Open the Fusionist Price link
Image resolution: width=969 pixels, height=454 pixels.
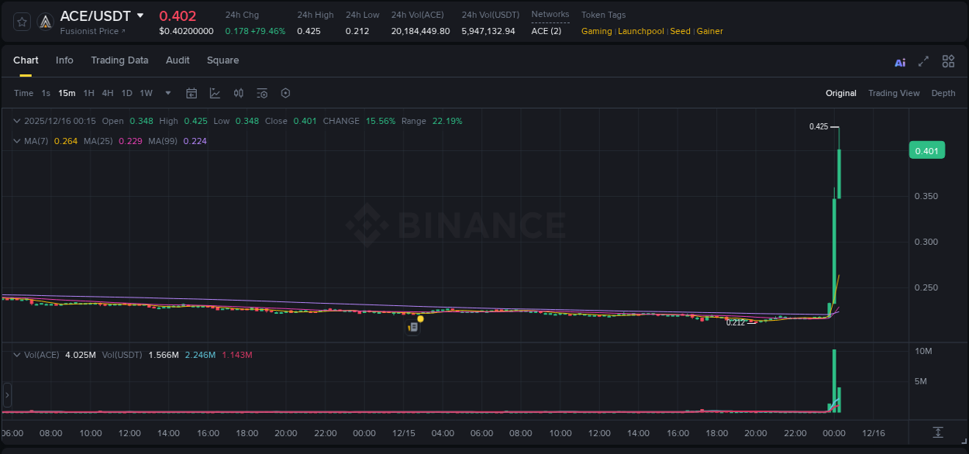(x=93, y=31)
